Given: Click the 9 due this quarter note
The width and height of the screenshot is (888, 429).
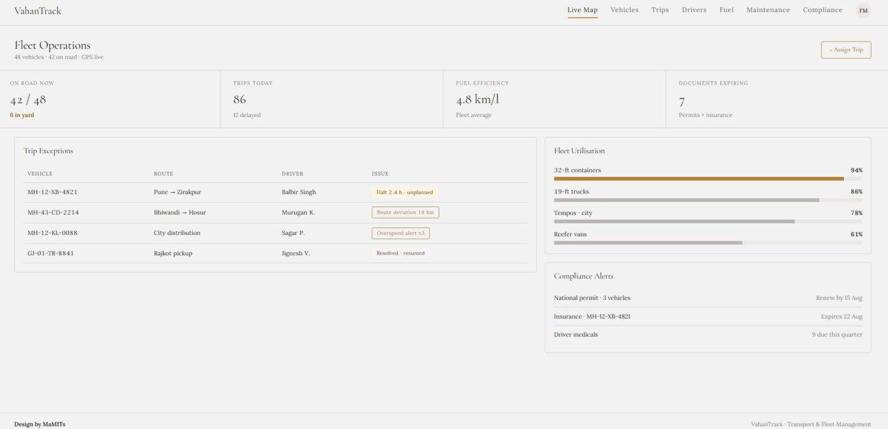Looking at the screenshot, I should coord(837,335).
